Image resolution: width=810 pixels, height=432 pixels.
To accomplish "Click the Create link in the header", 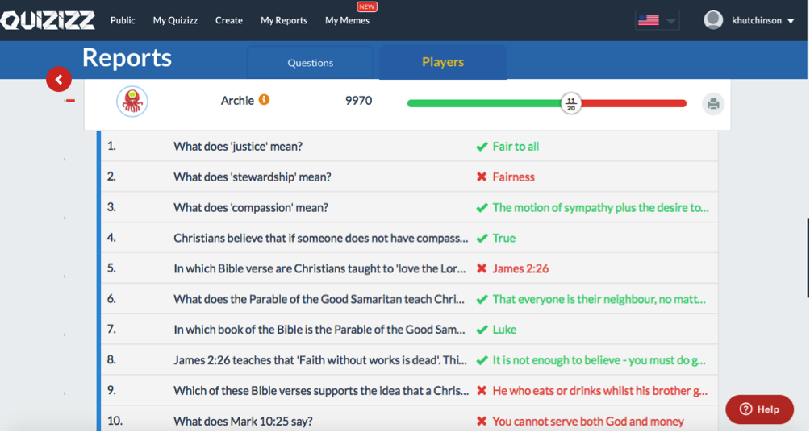I will click(229, 20).
